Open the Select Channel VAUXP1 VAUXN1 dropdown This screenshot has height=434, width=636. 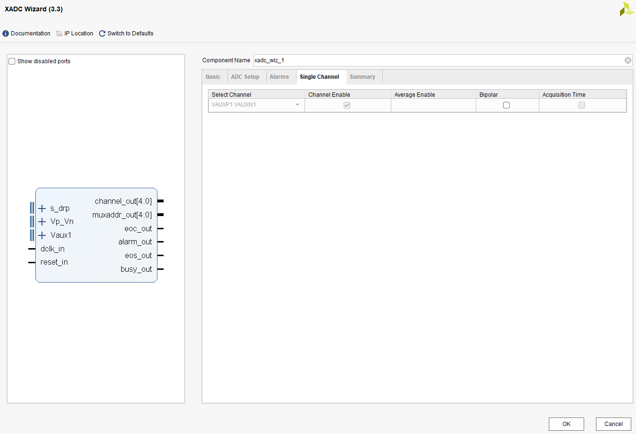256,105
